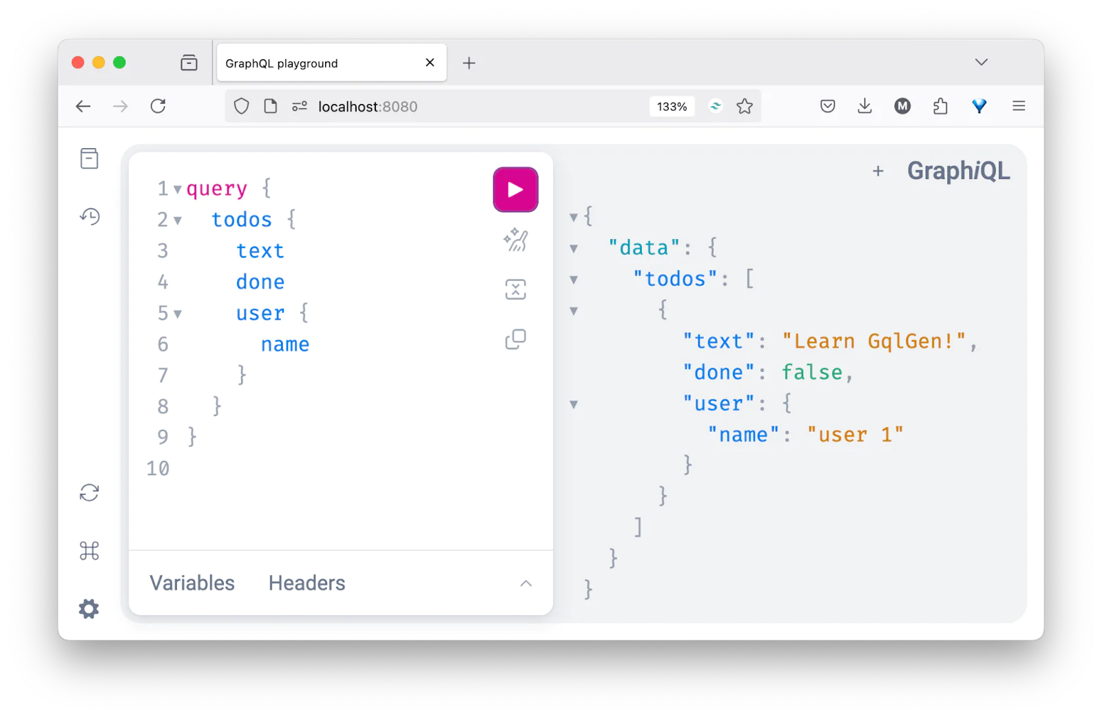
Task: Execute the GraphQL query
Action: click(515, 189)
